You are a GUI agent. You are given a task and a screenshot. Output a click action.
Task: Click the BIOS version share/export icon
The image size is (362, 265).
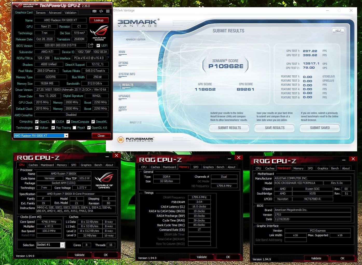91,45
